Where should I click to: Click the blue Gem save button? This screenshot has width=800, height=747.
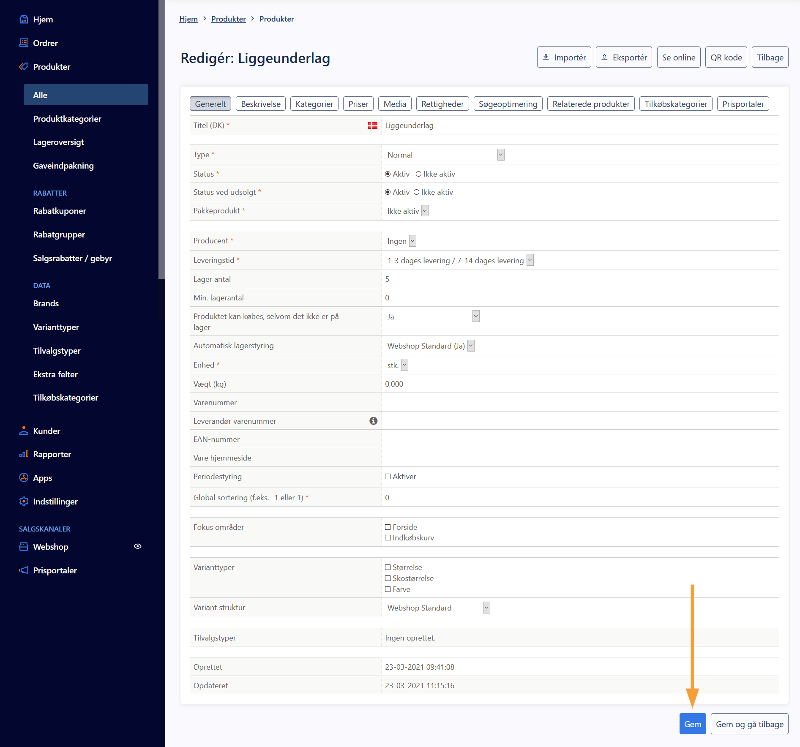tap(693, 724)
